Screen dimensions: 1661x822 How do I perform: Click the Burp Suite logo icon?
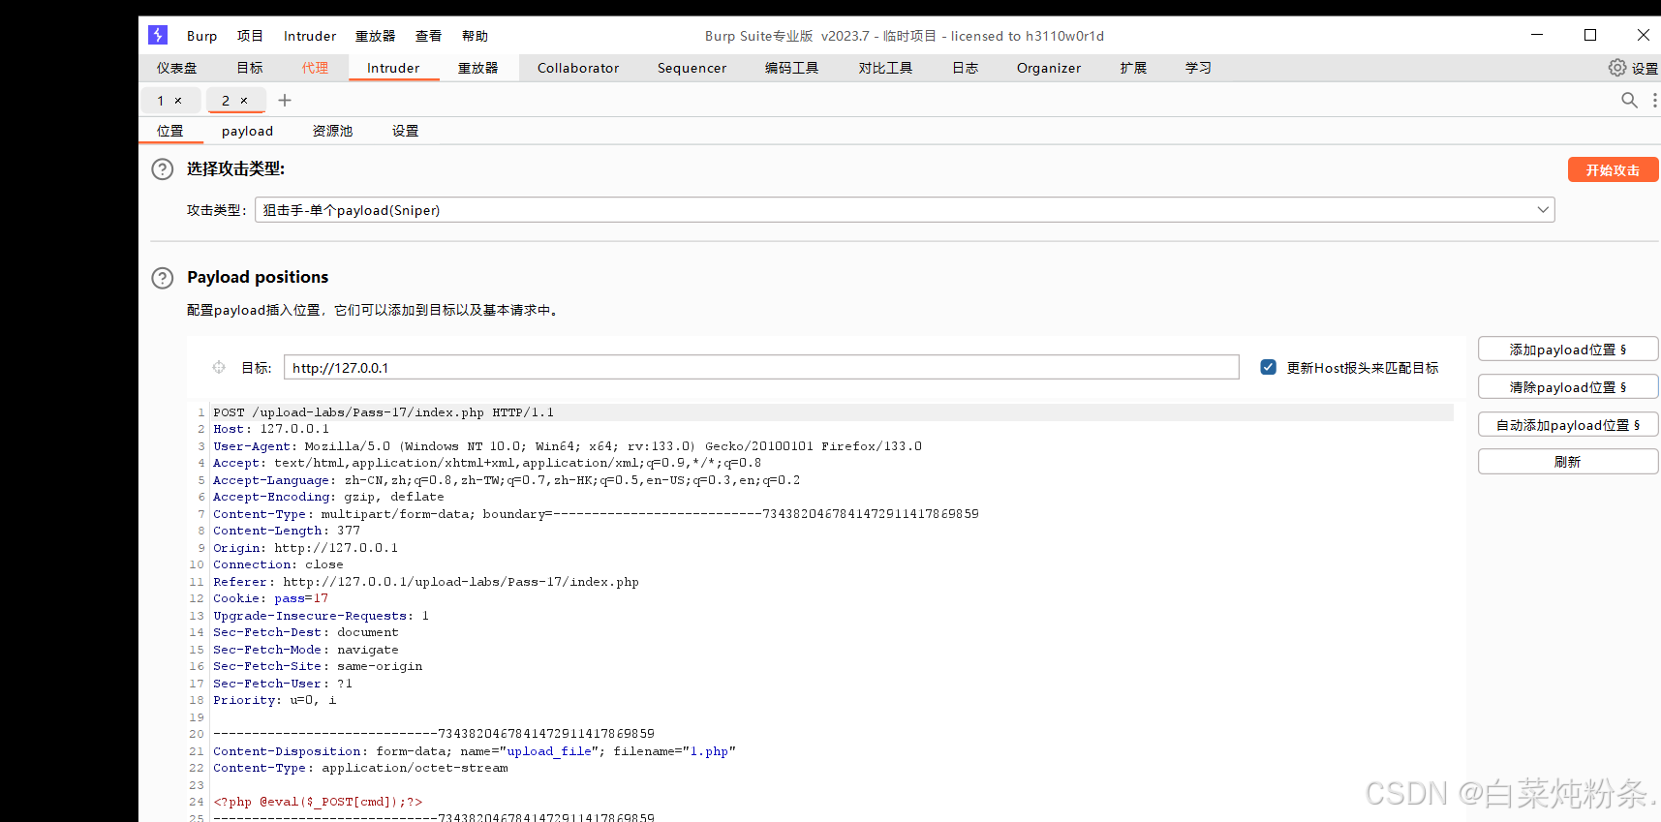(158, 35)
